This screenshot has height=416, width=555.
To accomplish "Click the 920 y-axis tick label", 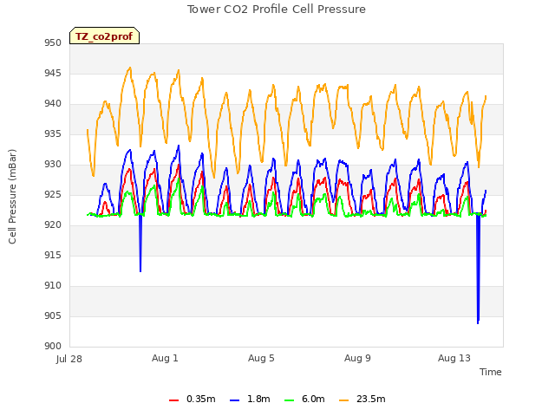I will (x=53, y=225).
